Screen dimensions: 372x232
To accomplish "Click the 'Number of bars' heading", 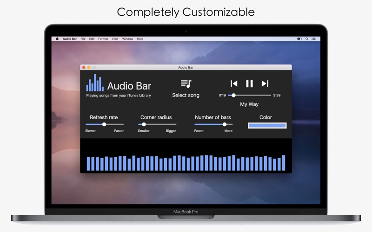I will pos(213,117).
